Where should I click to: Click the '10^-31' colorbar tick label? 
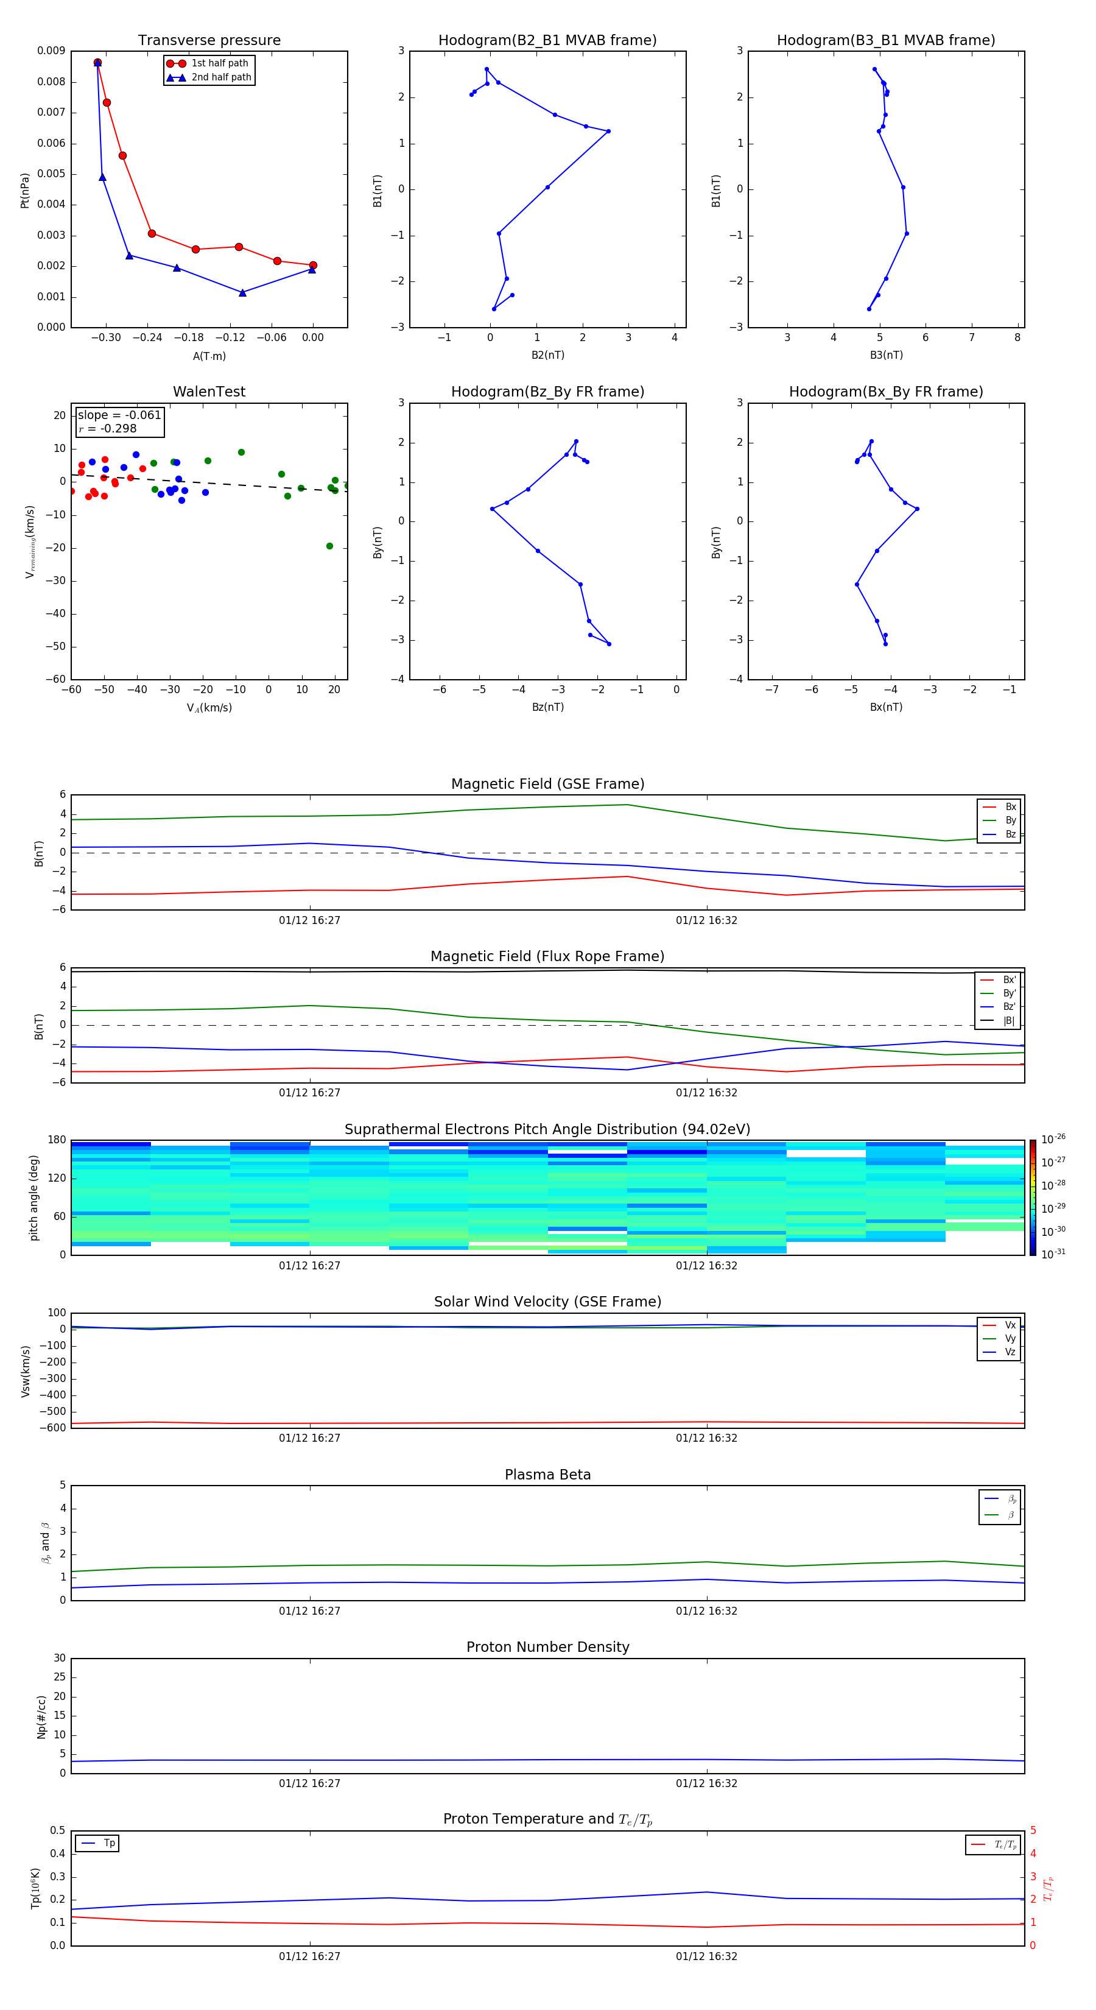[x=1053, y=1254]
